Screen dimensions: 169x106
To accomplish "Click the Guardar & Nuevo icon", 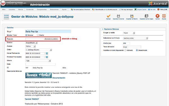I will [x=132, y=16].
